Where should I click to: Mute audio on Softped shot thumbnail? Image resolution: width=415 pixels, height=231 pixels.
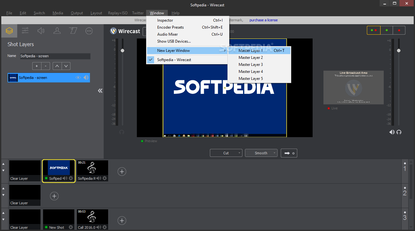pos(65,178)
